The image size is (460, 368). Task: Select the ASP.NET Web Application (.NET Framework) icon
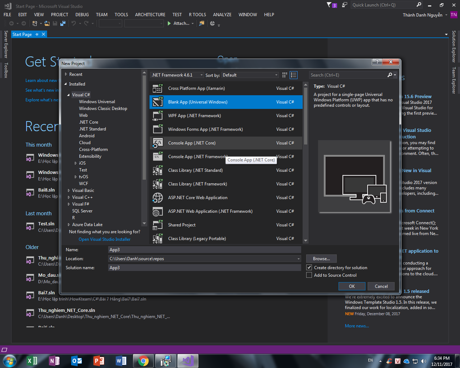(157, 211)
